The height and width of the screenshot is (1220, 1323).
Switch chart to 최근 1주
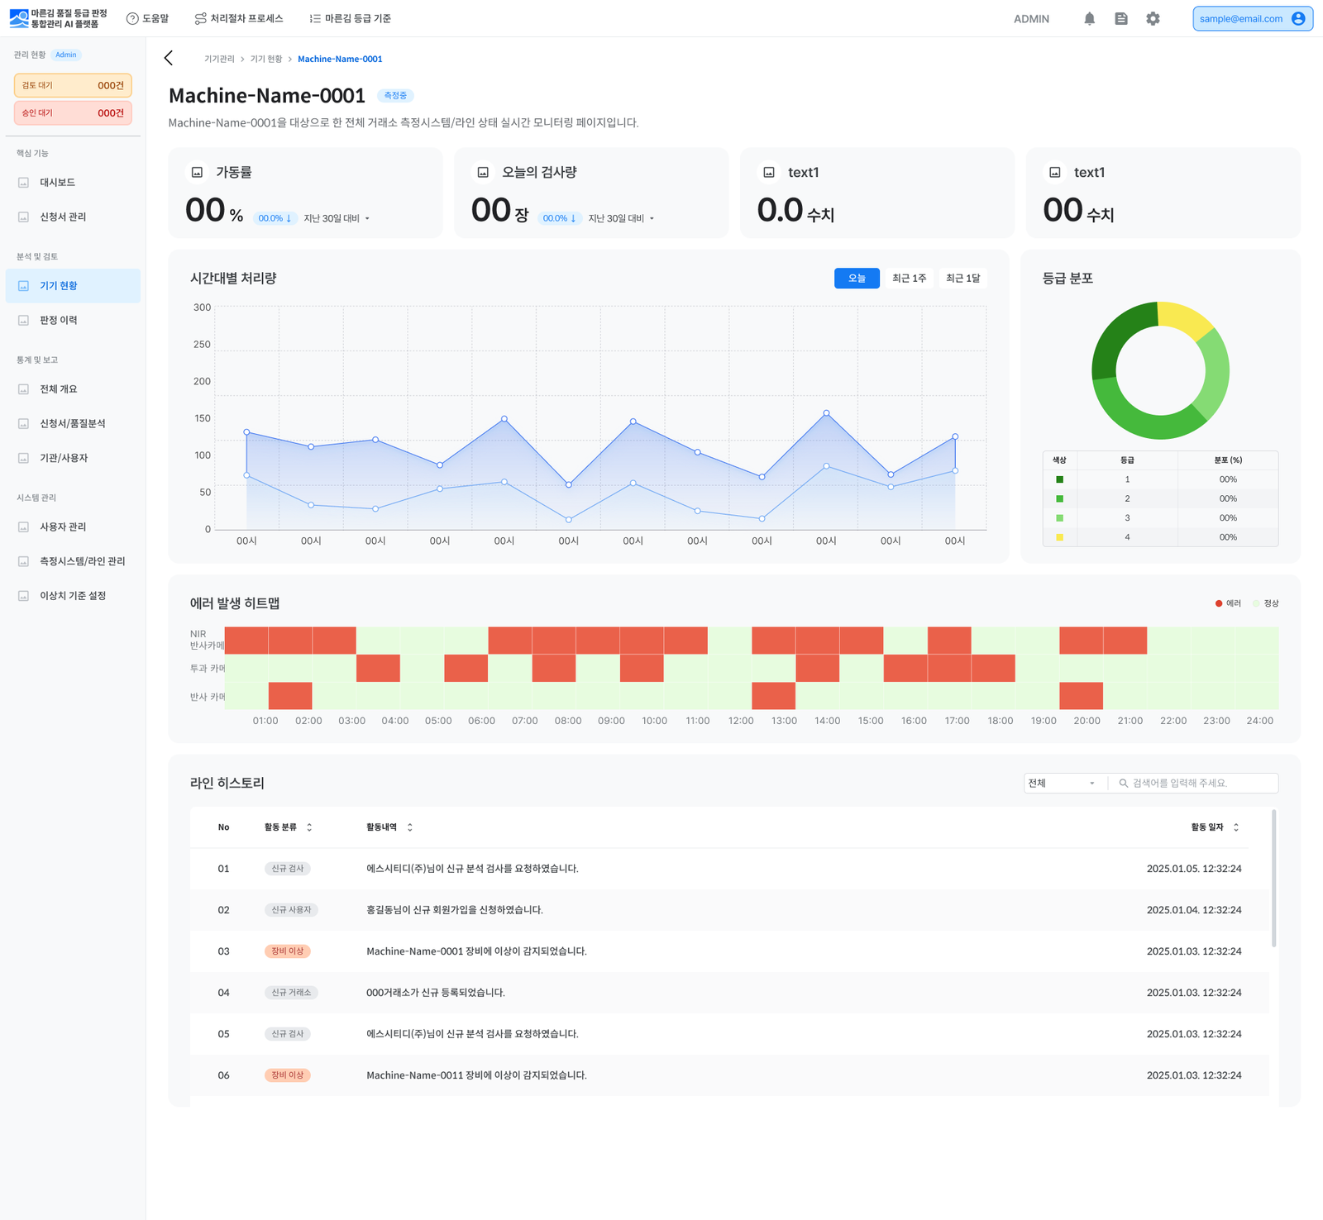point(909,279)
